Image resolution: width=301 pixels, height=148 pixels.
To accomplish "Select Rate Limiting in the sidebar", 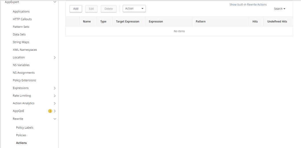I will coord(22,96).
